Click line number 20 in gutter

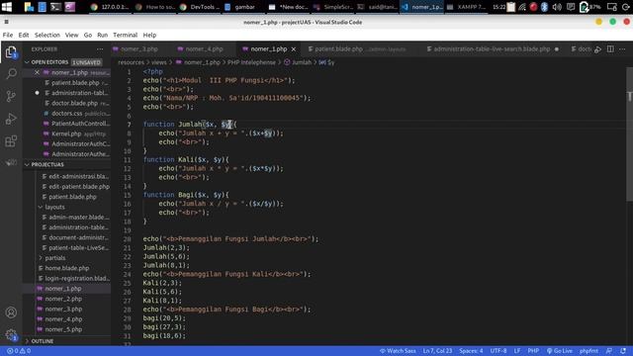(128, 239)
